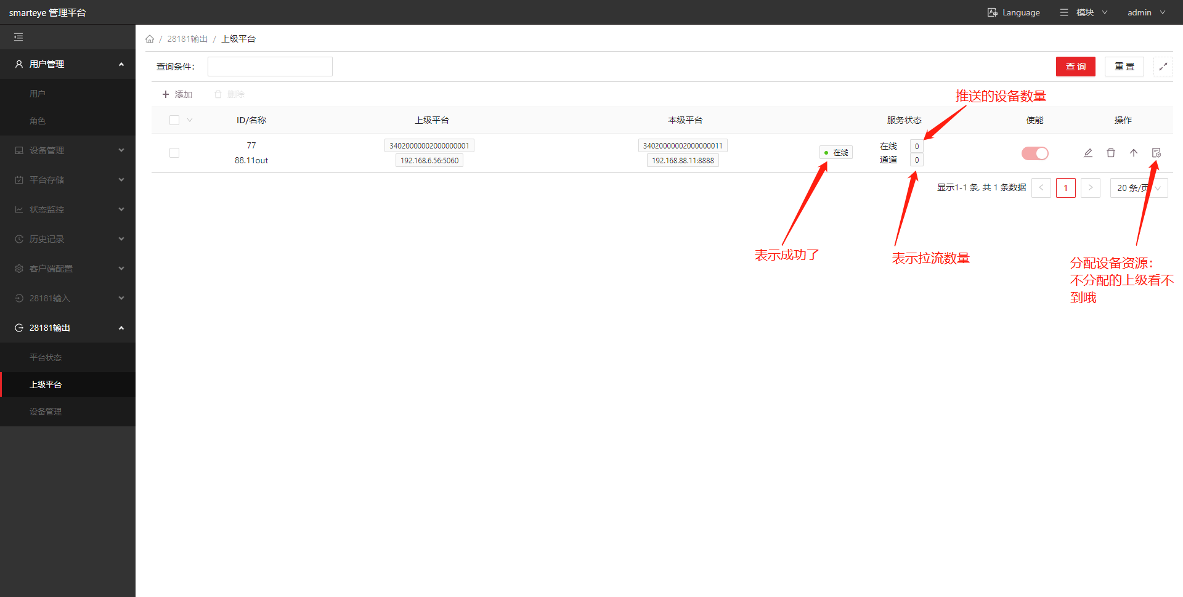
Task: Click the 28181输出 breadcrumb link
Action: point(187,39)
